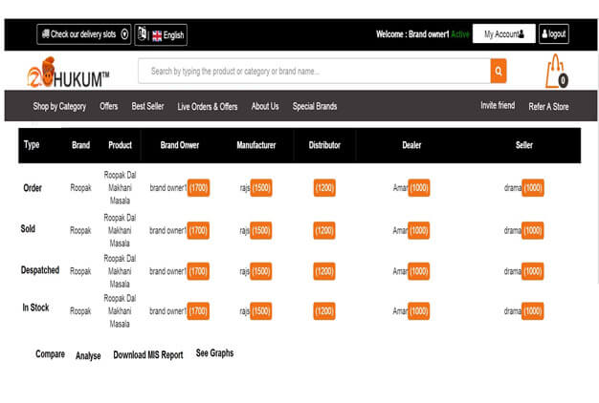Open Shop by Category menu
Screen dimensions: 599x403
pyautogui.click(x=59, y=106)
